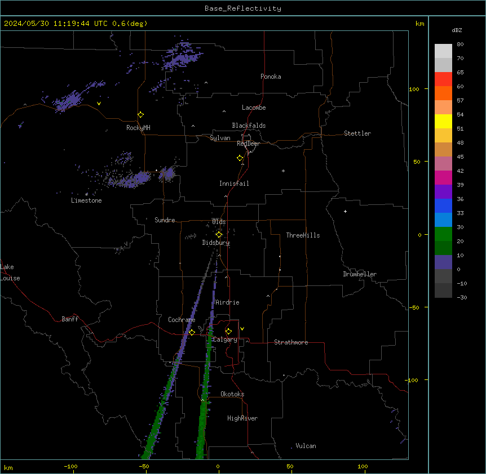Screen dimensions: 486x474
Task: Click the Didsbury label
Action: click(x=216, y=243)
